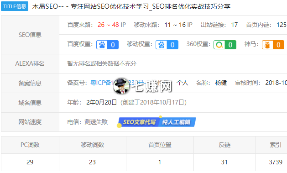This screenshot has width=287, height=173.
Task: Click the domain age 2年0月28日
Action: click(101, 102)
